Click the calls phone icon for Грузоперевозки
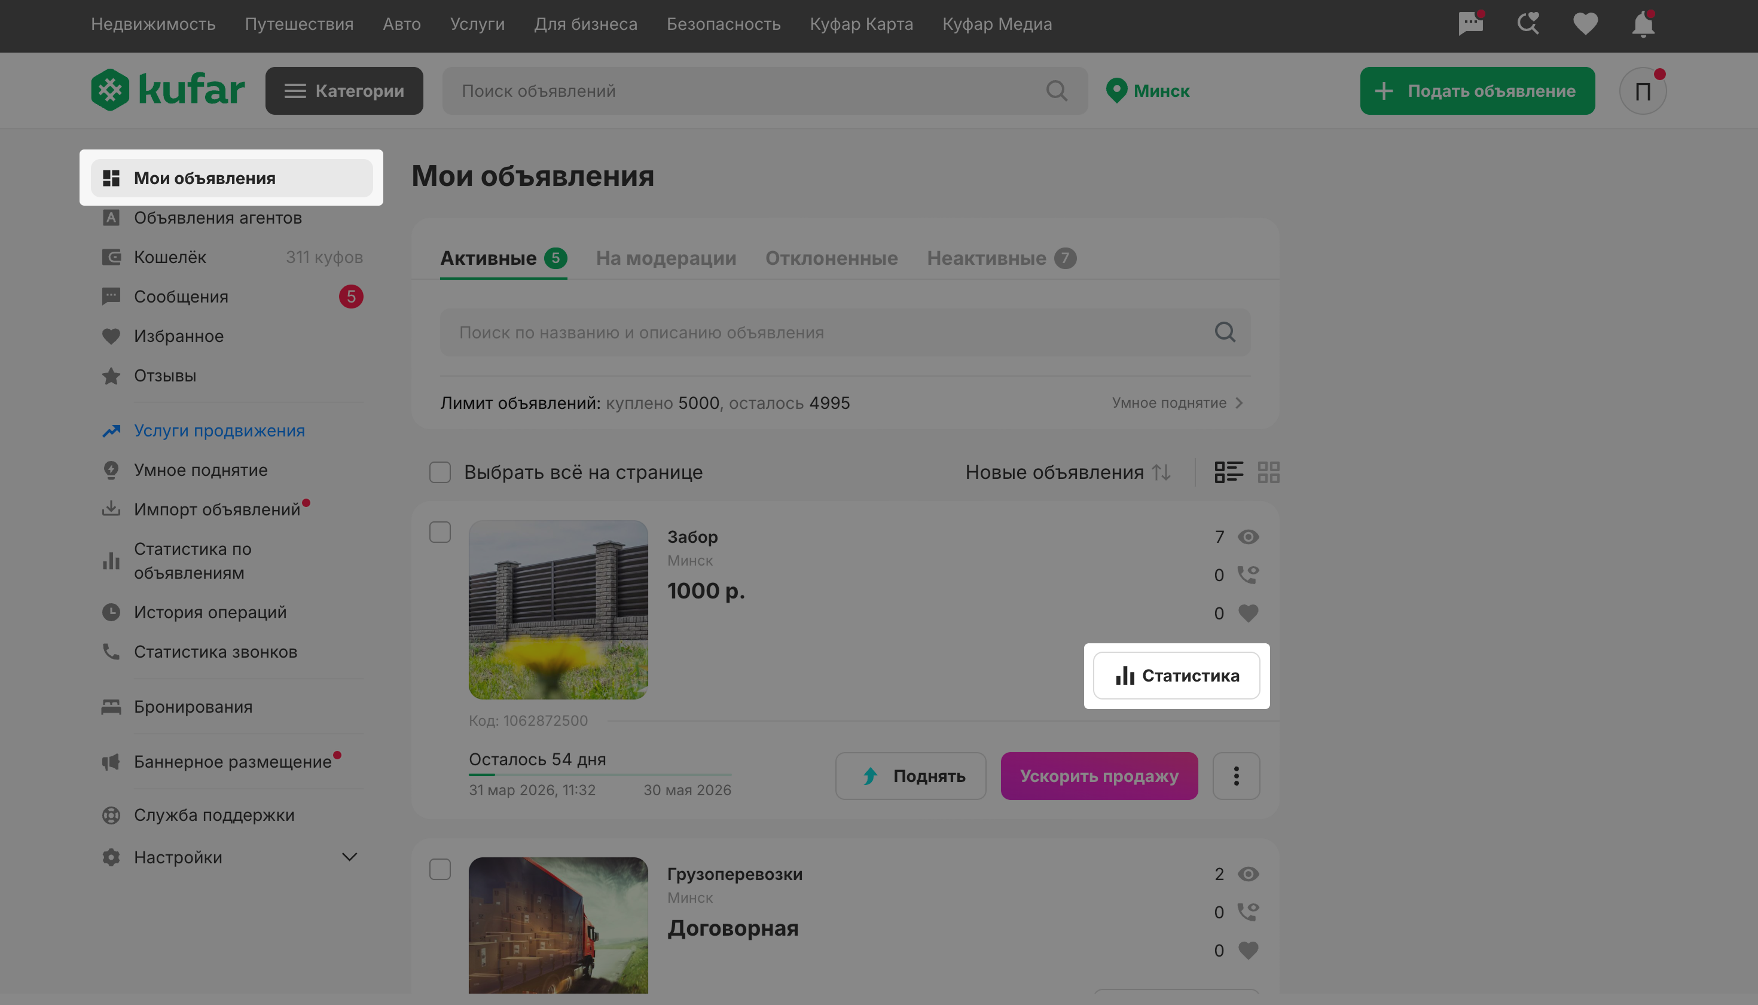This screenshot has width=1758, height=1005. coord(1248,912)
